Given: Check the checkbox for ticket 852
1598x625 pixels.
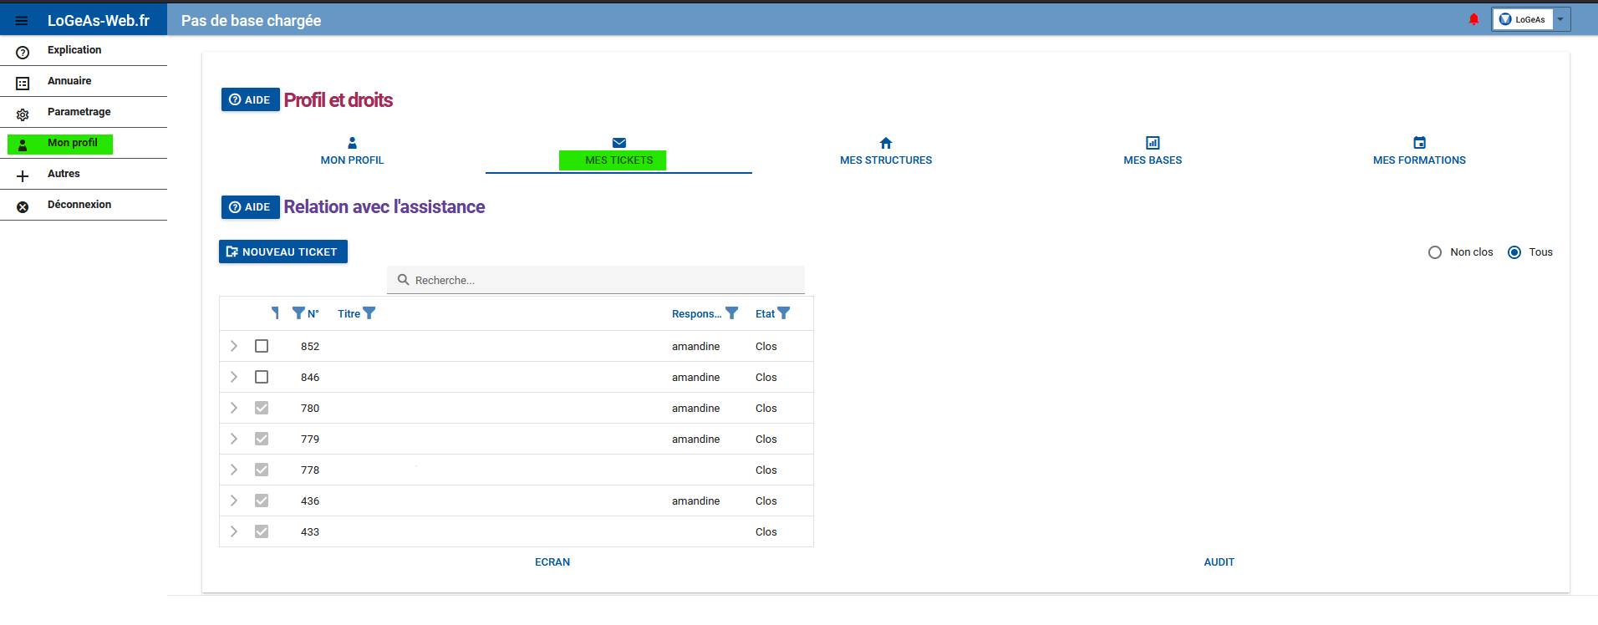Looking at the screenshot, I should [262, 346].
